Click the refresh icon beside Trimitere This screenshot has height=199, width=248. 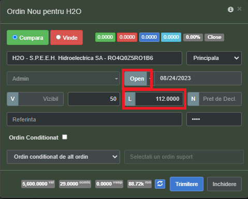pos(160,184)
